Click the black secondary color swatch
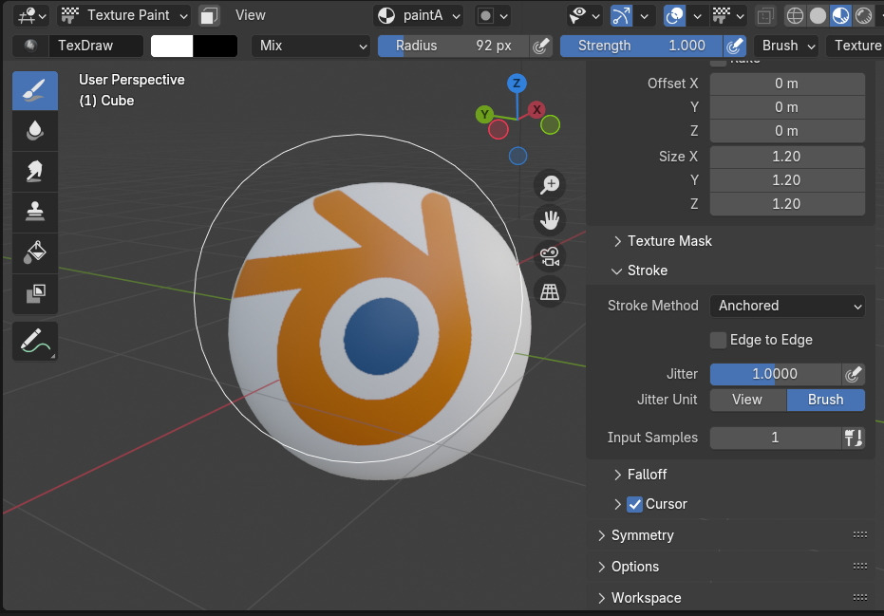 pos(215,47)
